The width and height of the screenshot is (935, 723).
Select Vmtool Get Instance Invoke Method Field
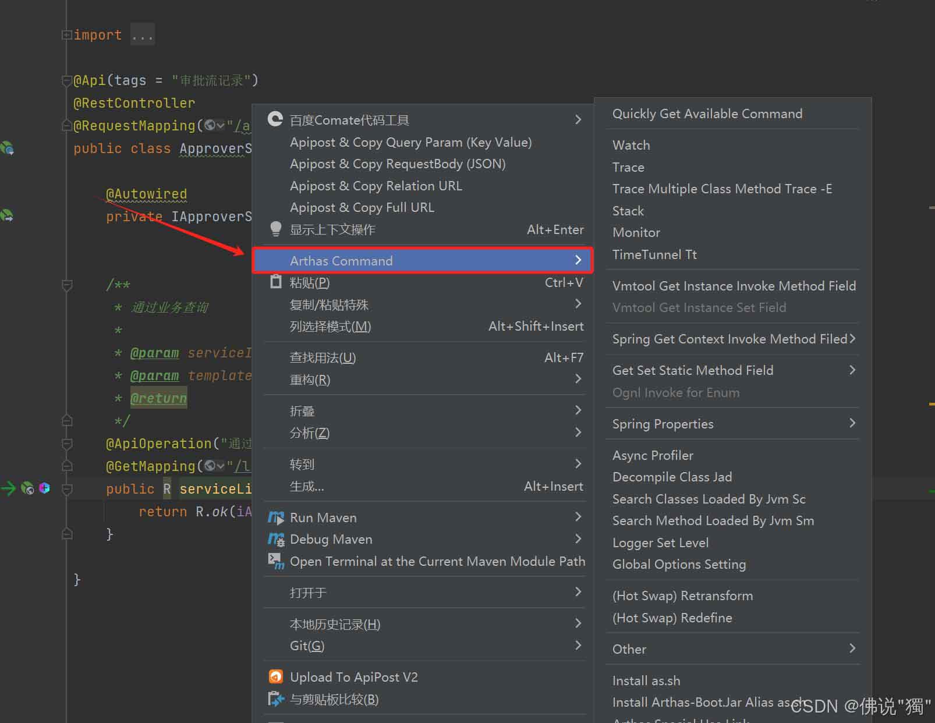pos(734,286)
